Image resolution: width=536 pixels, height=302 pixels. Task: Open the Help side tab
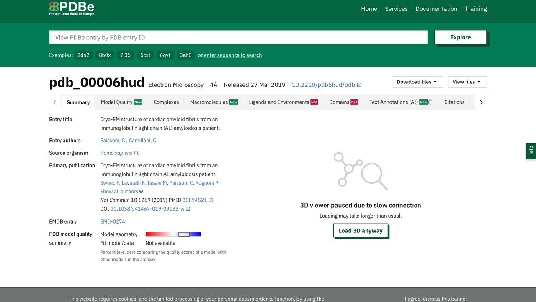pyautogui.click(x=531, y=151)
